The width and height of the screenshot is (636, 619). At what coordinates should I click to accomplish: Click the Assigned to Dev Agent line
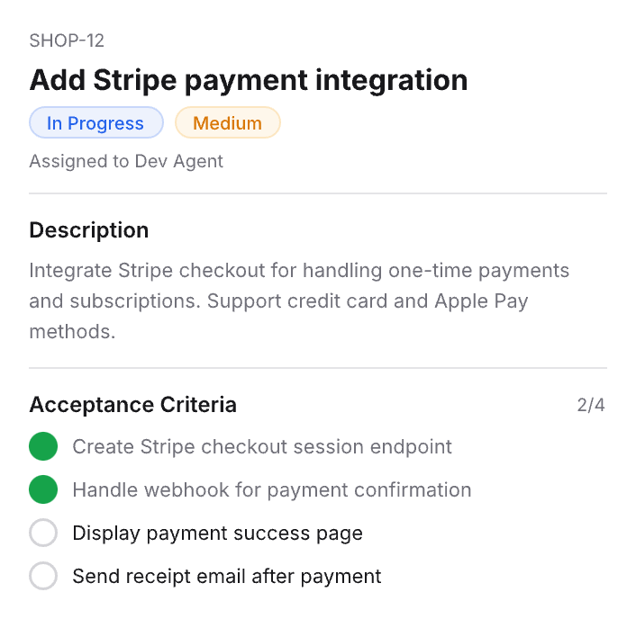[x=126, y=162]
